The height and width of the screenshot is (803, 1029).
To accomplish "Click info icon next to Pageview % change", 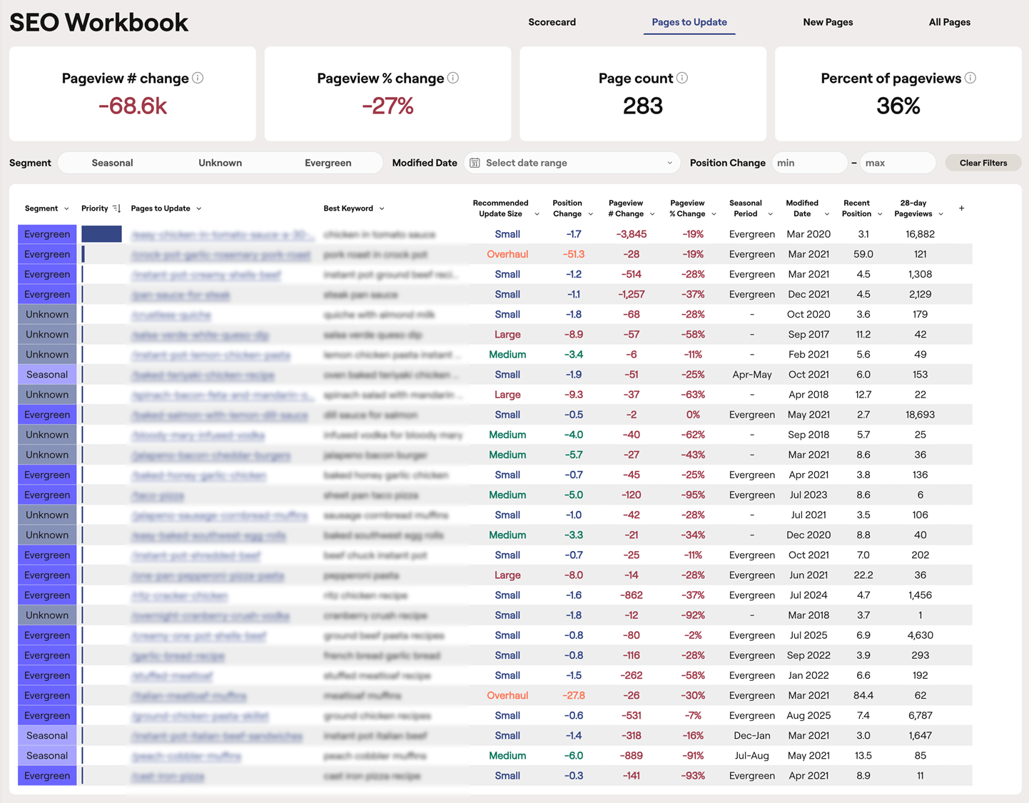I will (x=453, y=78).
